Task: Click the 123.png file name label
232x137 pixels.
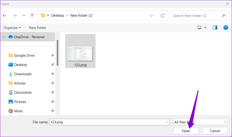Action: coord(80,65)
